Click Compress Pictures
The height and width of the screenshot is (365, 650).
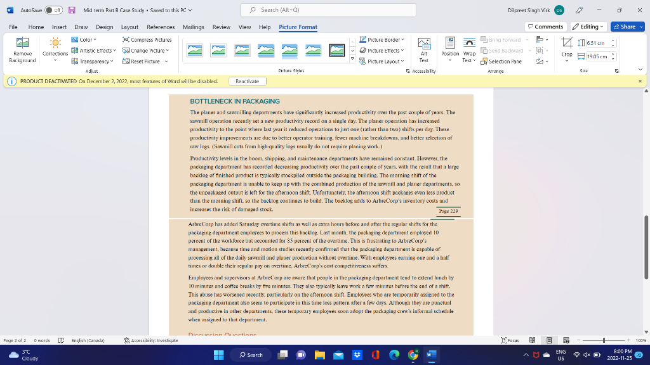tap(147, 40)
